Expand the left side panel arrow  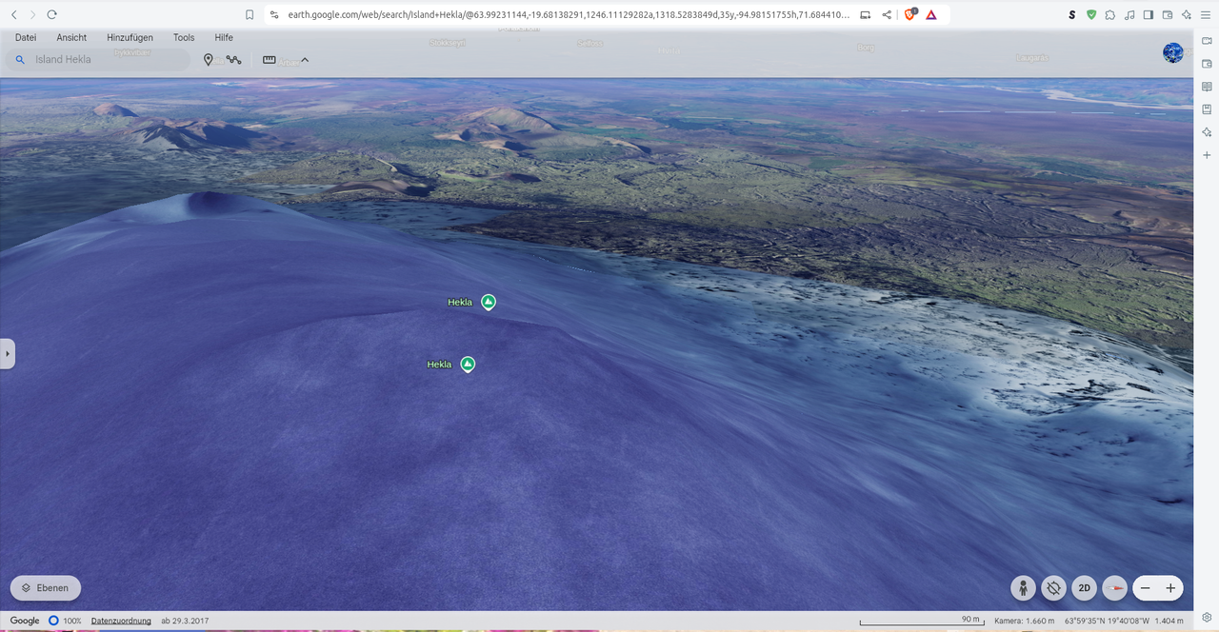pos(7,353)
